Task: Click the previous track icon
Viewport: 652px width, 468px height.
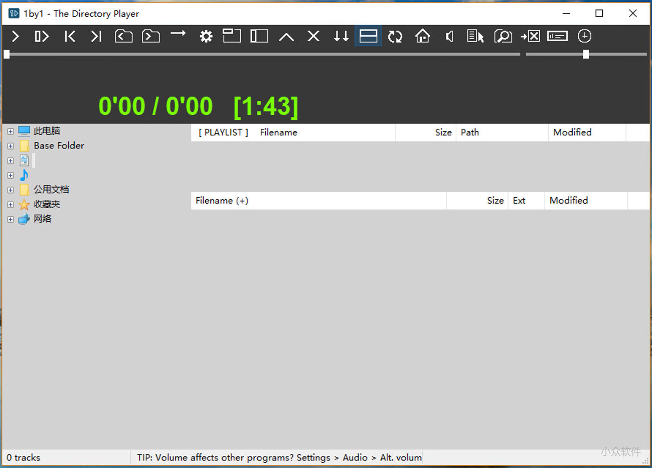Action: tap(70, 36)
